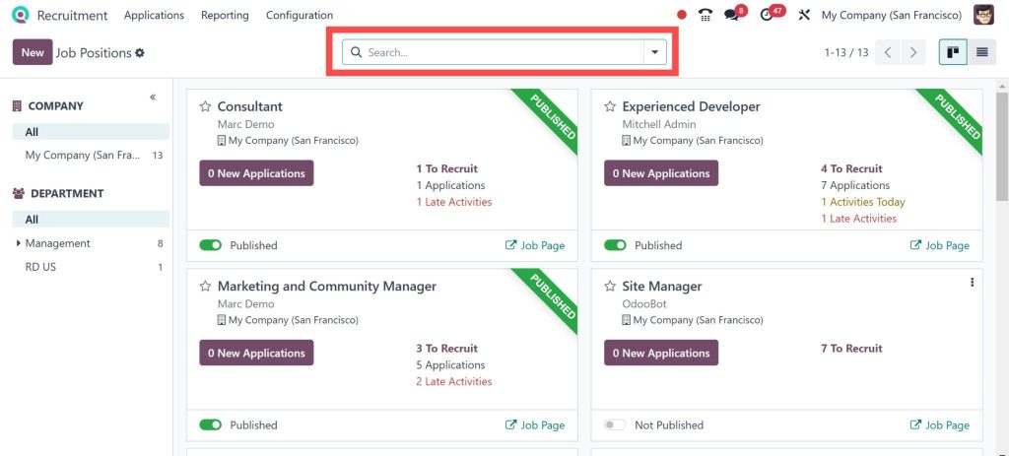Click the magnifier search icon

[356, 52]
